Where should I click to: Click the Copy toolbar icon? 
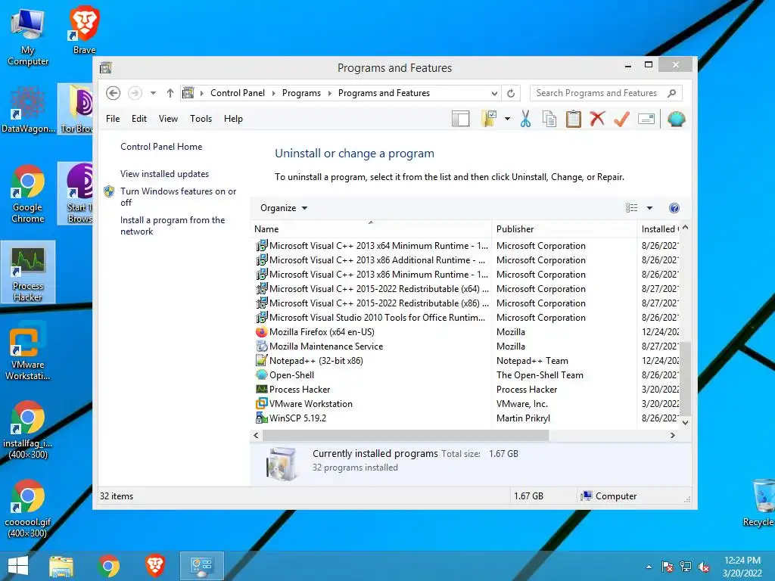[549, 119]
